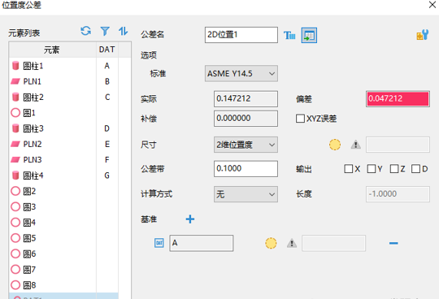
Task: Click the text label icon beside tolerance name
Action: (x=289, y=35)
